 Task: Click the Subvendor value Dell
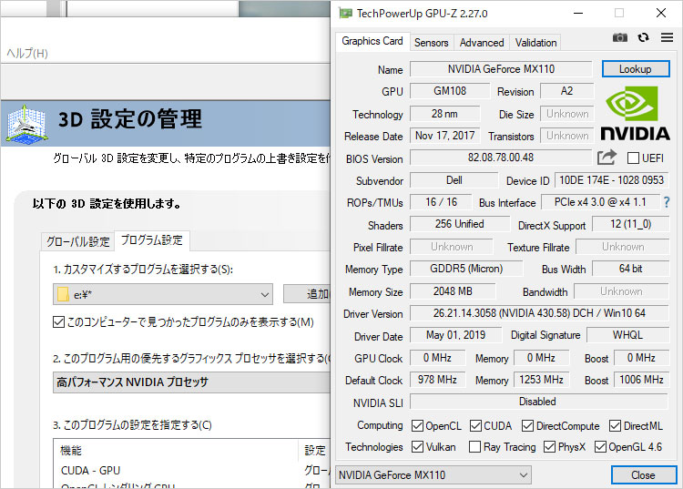[x=454, y=180]
